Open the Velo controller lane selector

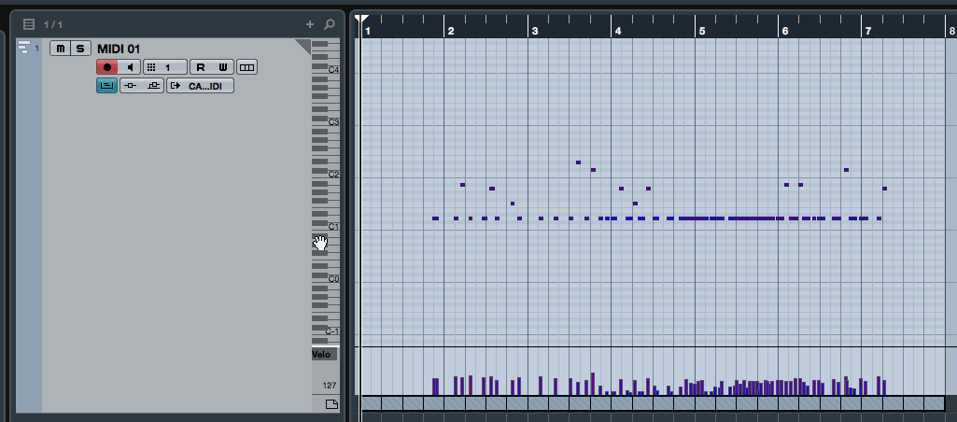[x=322, y=355]
